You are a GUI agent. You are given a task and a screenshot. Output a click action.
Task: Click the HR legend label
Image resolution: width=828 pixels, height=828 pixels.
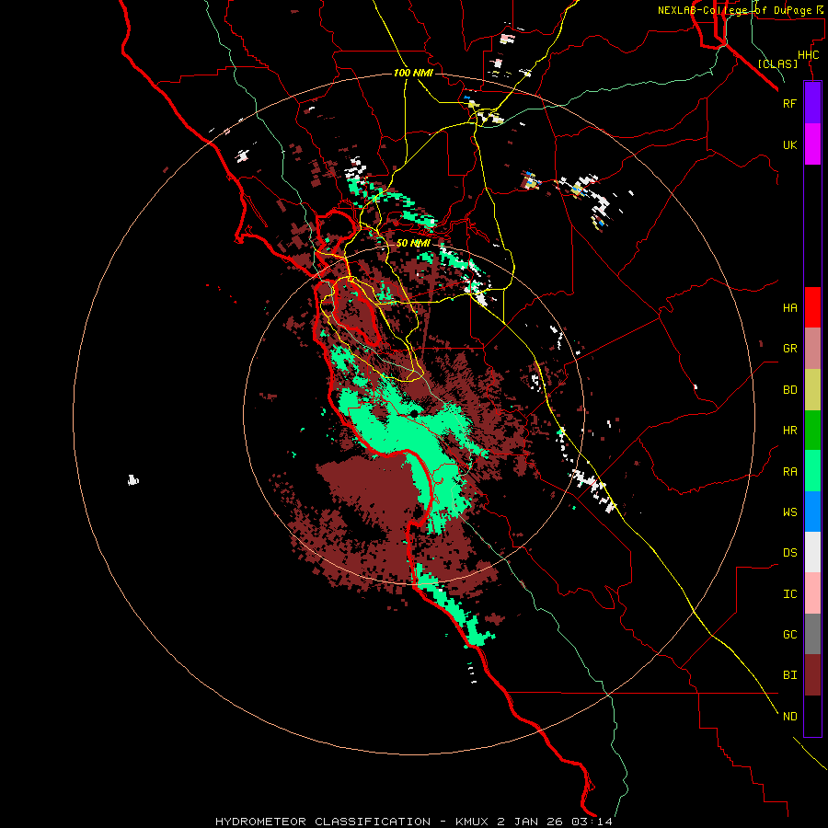789,431
